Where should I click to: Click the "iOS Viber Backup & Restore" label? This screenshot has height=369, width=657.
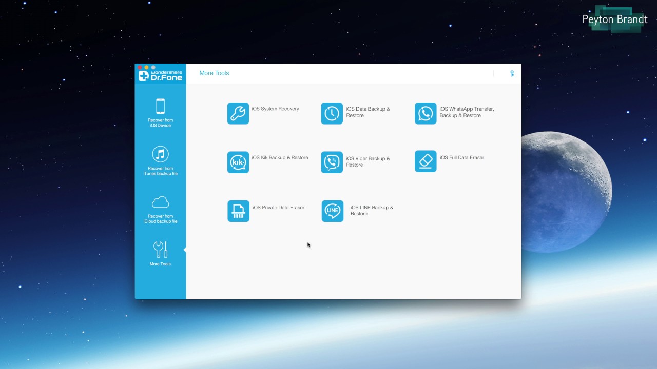368,161
